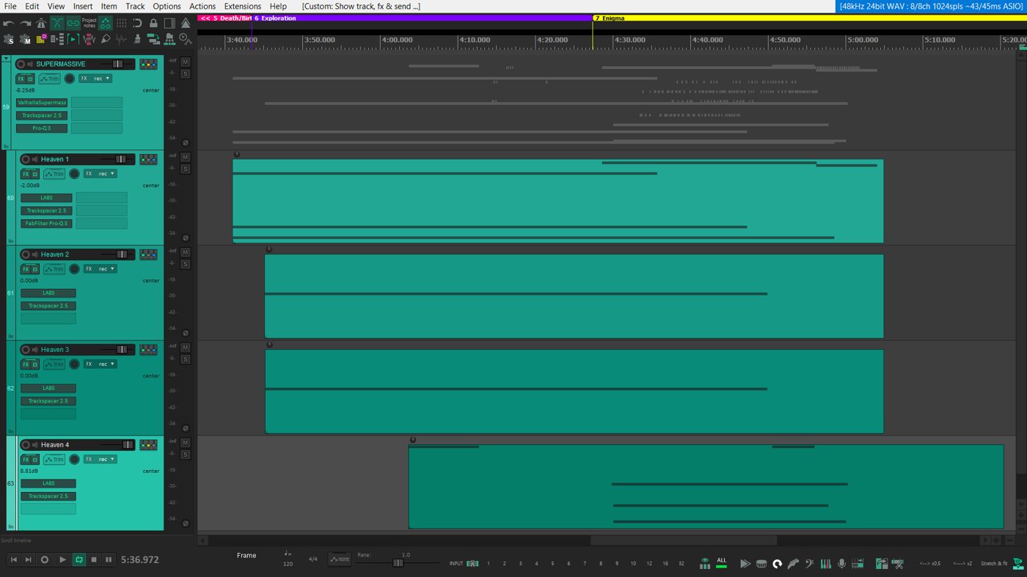Click the folder hierarchy icon

pos(169,40)
